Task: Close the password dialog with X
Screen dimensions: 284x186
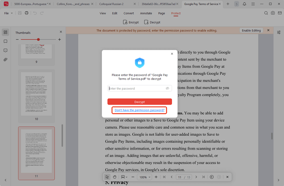Action: 172,53
